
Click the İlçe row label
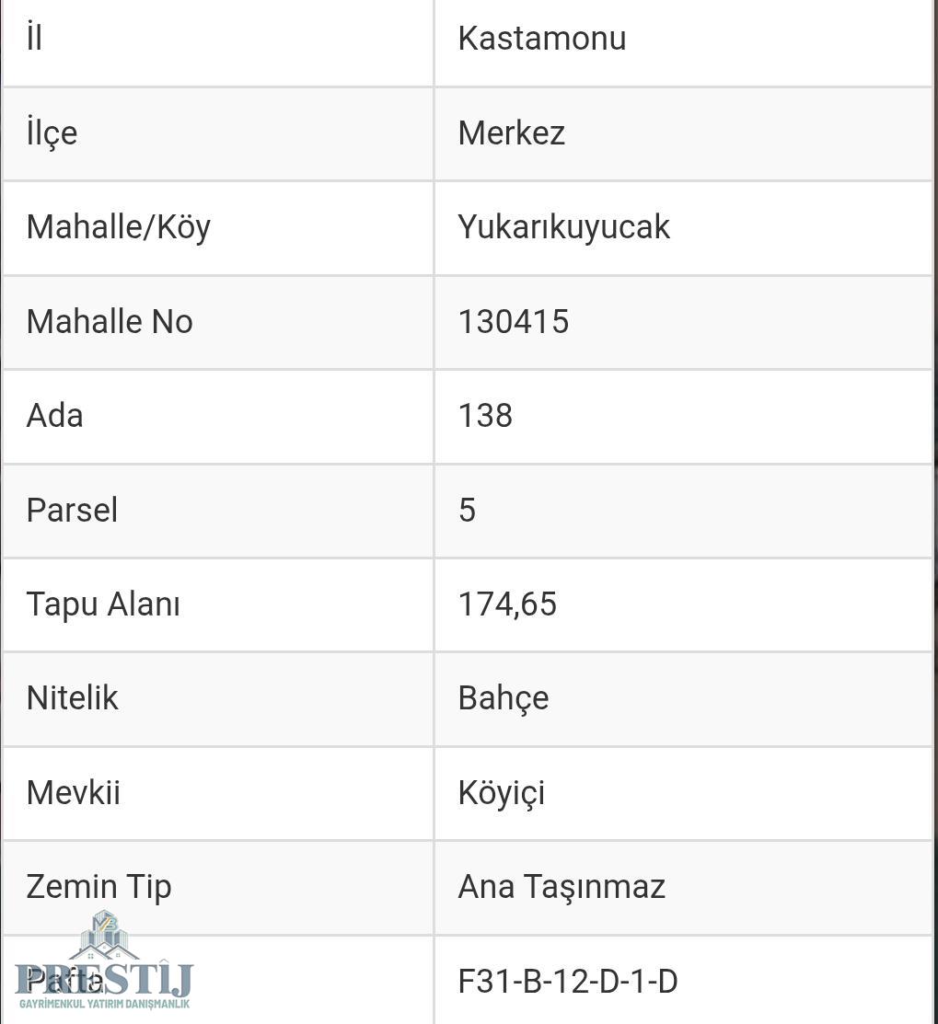click(x=52, y=132)
